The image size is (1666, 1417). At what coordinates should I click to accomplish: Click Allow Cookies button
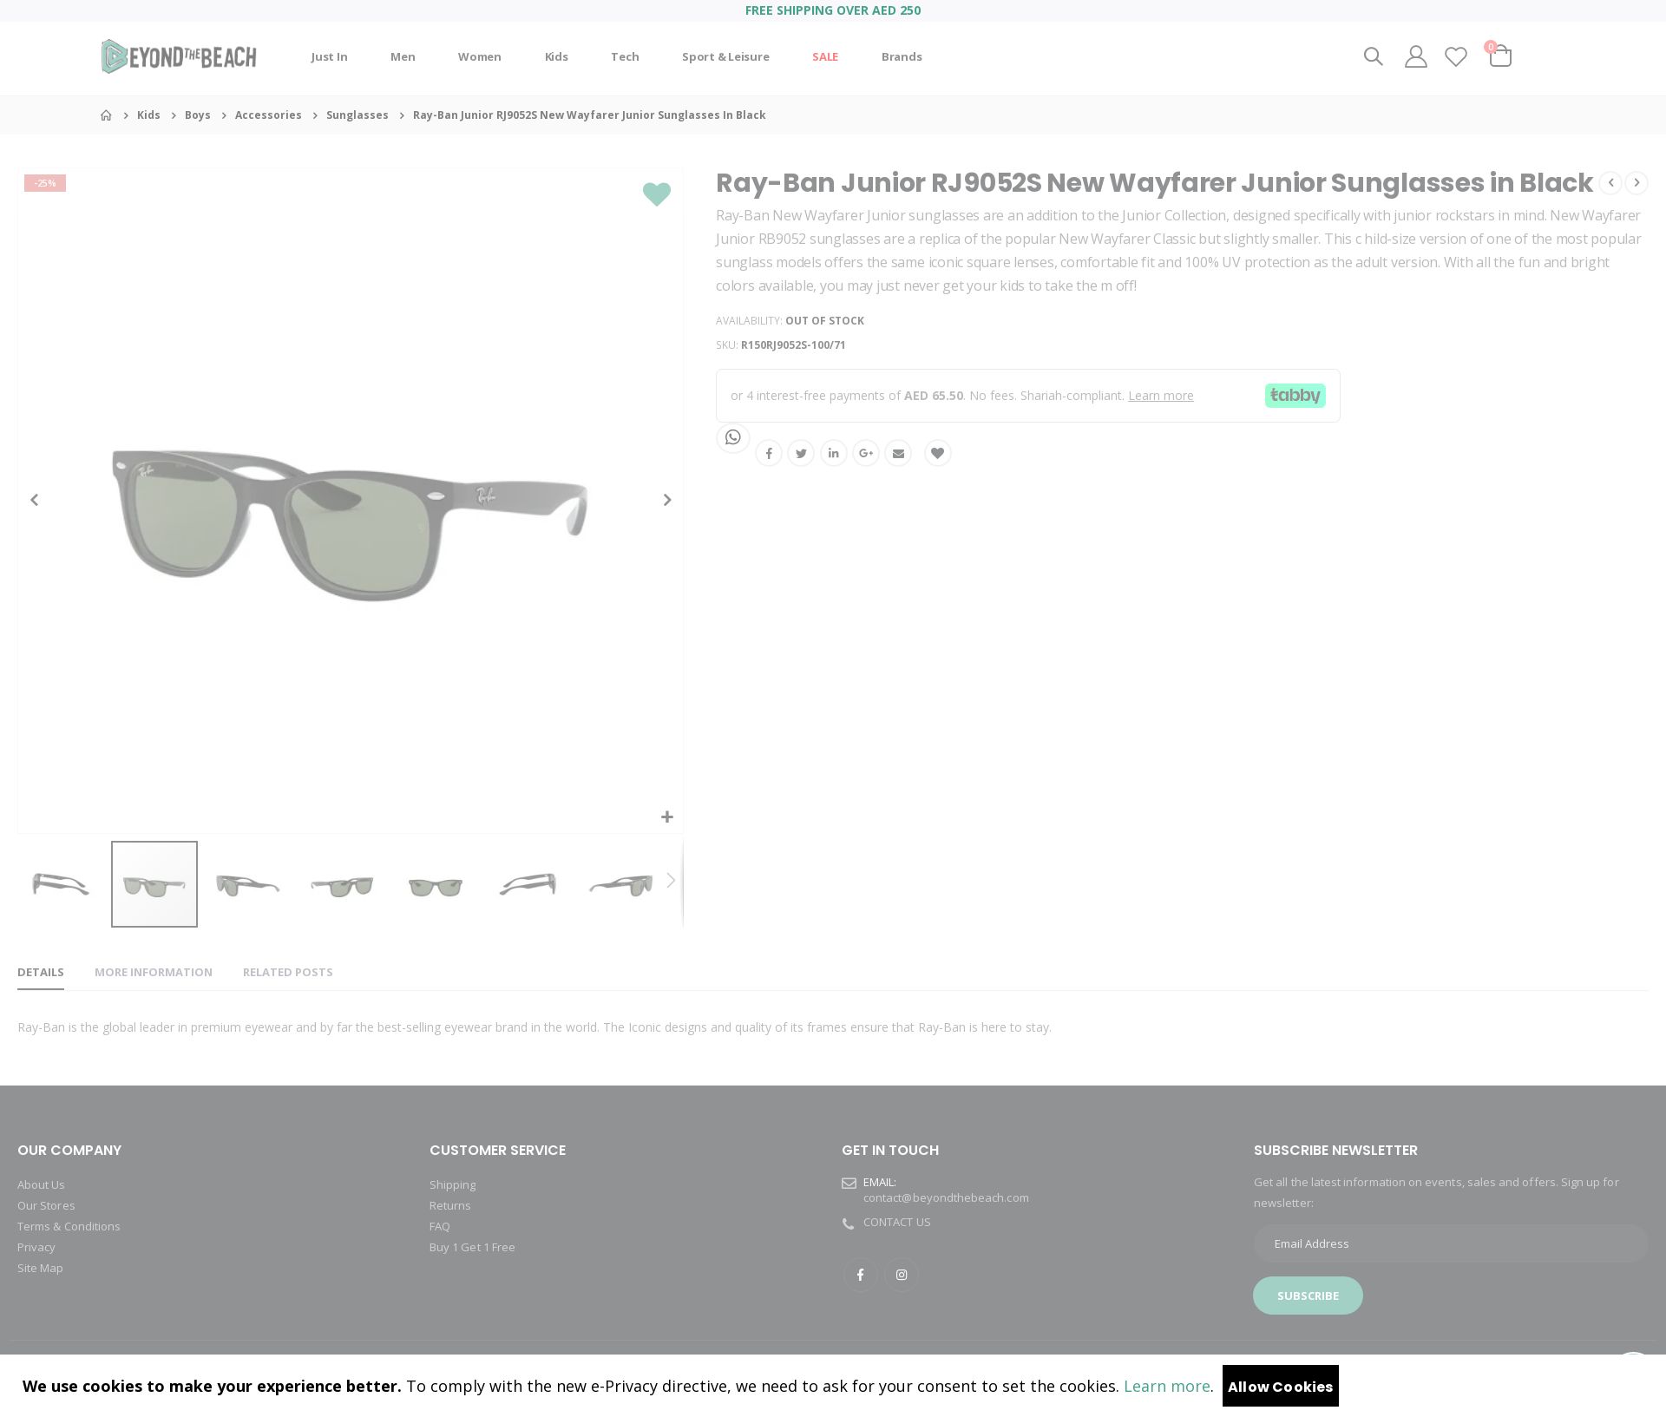click(1281, 1386)
